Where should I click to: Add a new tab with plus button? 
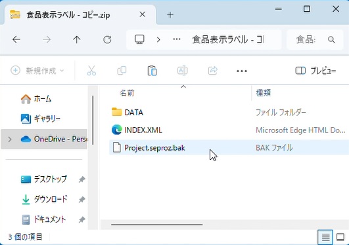(x=170, y=15)
